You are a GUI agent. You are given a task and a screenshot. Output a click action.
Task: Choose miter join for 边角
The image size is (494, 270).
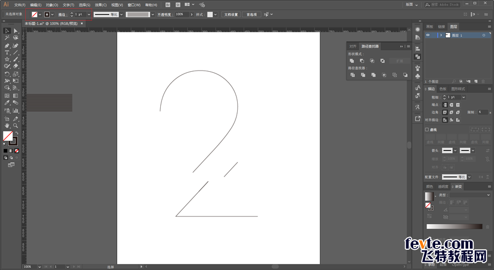(x=445, y=112)
